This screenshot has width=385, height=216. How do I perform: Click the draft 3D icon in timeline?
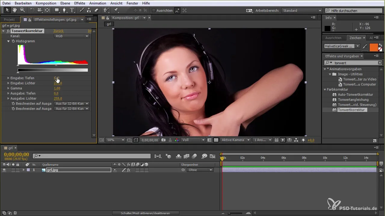(168, 156)
